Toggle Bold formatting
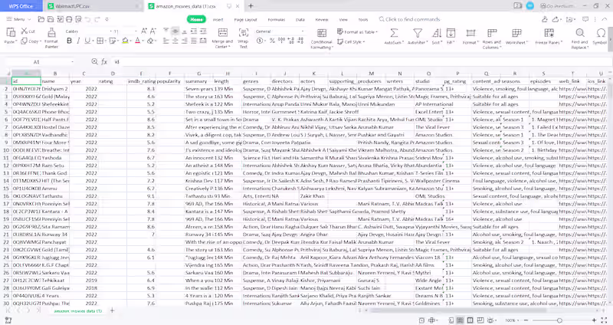The height and width of the screenshot is (325, 613). [69, 41]
